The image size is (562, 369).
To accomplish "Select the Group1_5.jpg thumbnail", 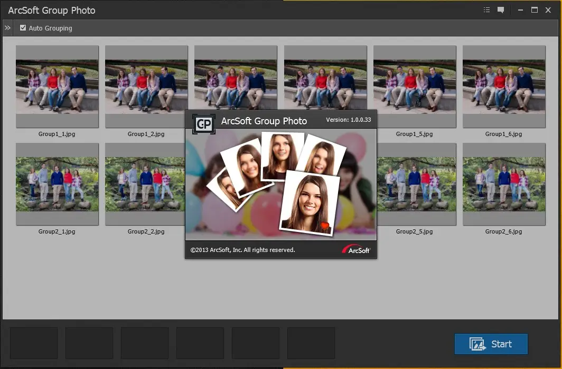I will pos(416,86).
